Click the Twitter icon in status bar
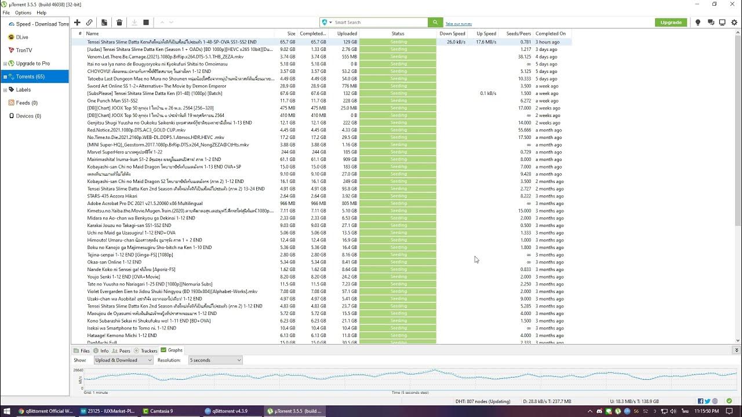The height and width of the screenshot is (417, 742). tap(708, 401)
